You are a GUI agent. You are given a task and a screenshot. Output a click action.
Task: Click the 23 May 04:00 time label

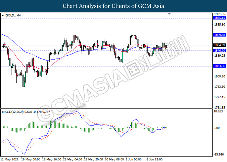tap(73, 159)
